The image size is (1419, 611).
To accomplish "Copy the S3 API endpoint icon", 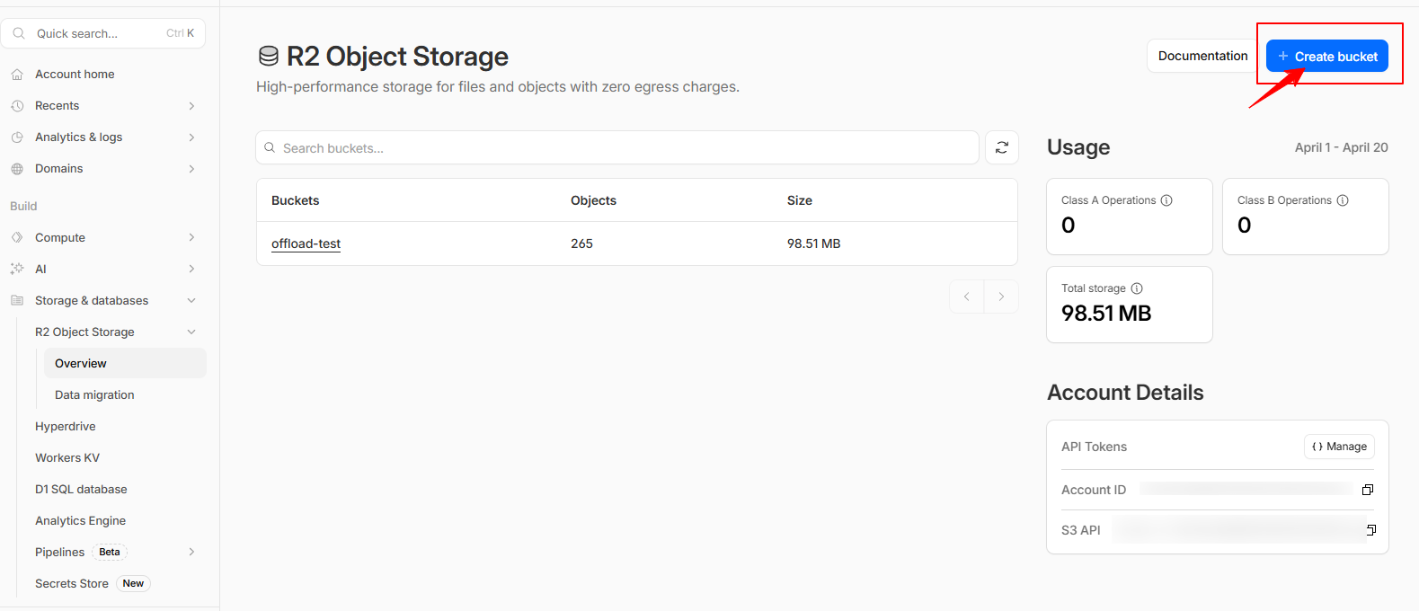I will click(x=1370, y=530).
